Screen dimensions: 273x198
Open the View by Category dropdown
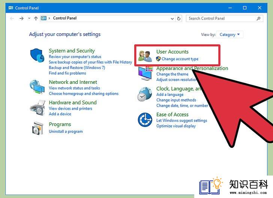[229, 34]
